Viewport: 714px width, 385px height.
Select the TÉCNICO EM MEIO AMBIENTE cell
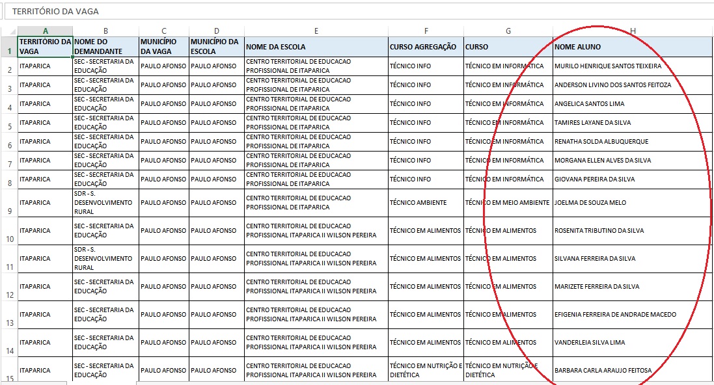coord(508,203)
